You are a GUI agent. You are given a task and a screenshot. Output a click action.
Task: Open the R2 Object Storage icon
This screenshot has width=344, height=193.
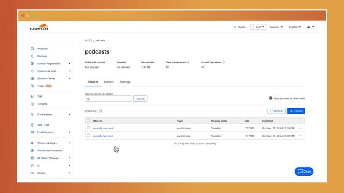point(32,158)
